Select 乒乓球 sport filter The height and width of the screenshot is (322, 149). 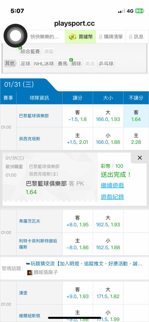pyautogui.click(x=106, y=63)
